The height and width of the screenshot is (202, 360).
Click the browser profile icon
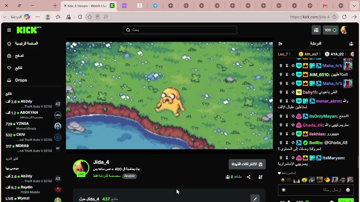(48, 17)
